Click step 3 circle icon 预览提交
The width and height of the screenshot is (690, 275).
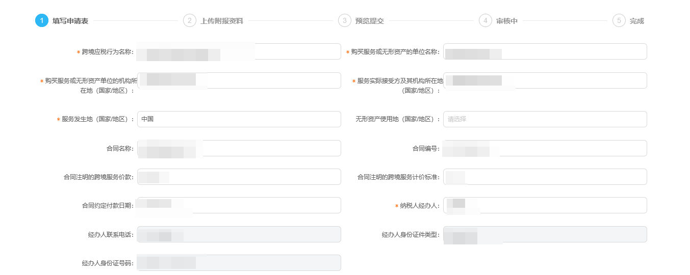point(344,21)
